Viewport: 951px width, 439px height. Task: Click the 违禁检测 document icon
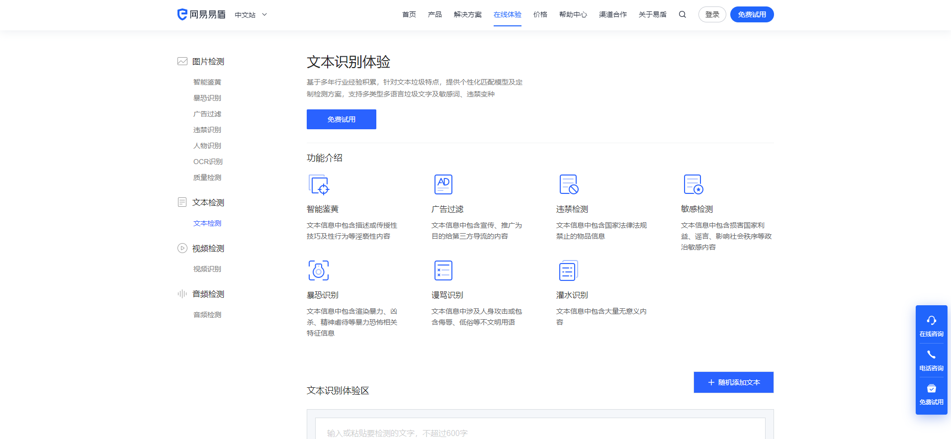pos(568,184)
